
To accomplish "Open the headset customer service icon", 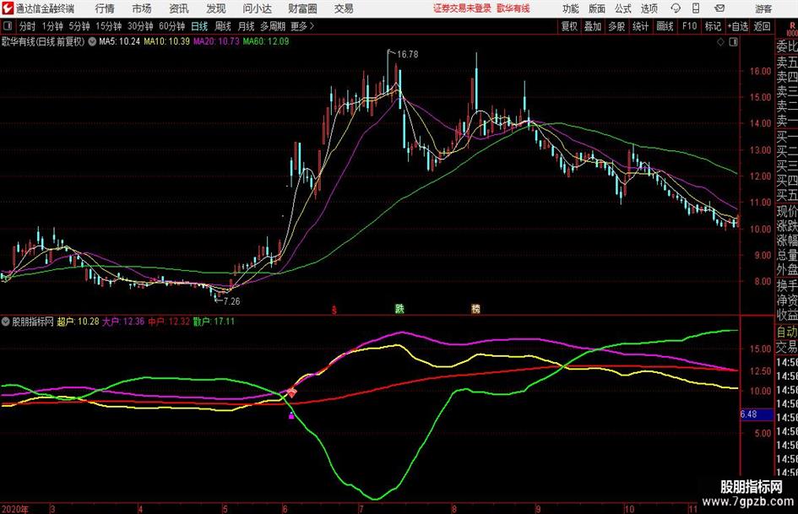I will click(x=676, y=8).
